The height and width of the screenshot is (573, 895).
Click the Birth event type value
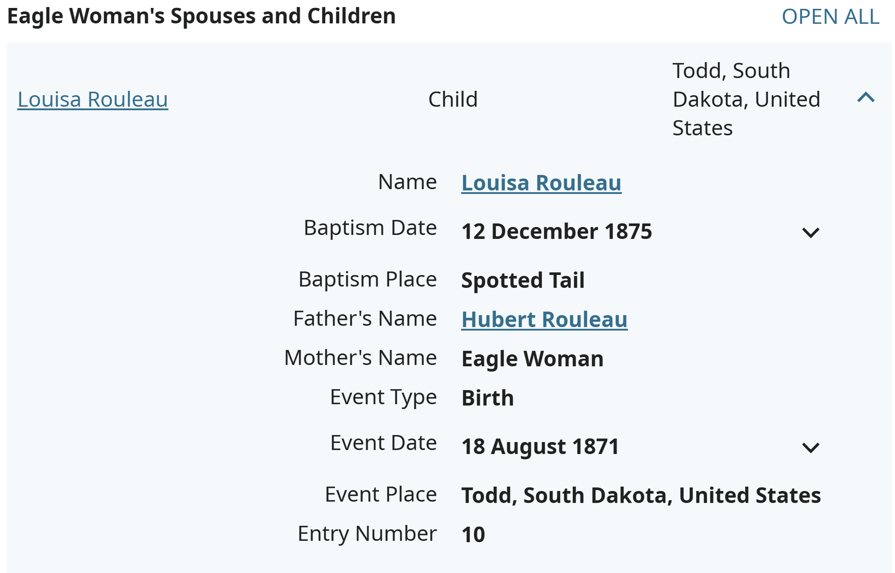pyautogui.click(x=488, y=398)
